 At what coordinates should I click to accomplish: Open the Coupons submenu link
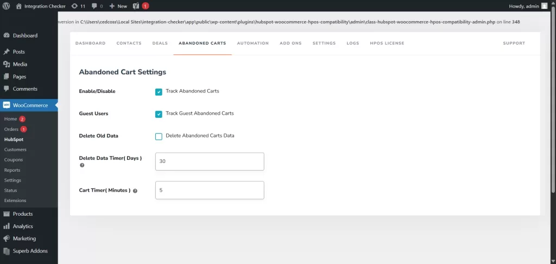click(14, 160)
